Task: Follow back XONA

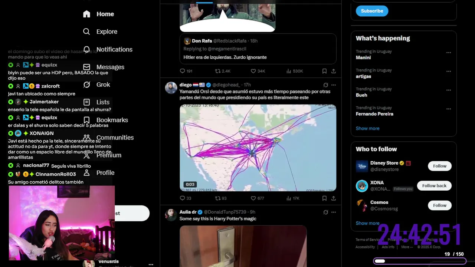Action: [434, 186]
